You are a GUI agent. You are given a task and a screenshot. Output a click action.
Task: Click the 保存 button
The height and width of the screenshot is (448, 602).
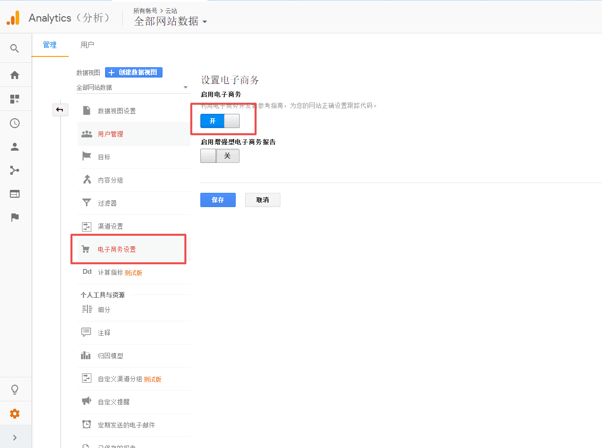(x=218, y=200)
